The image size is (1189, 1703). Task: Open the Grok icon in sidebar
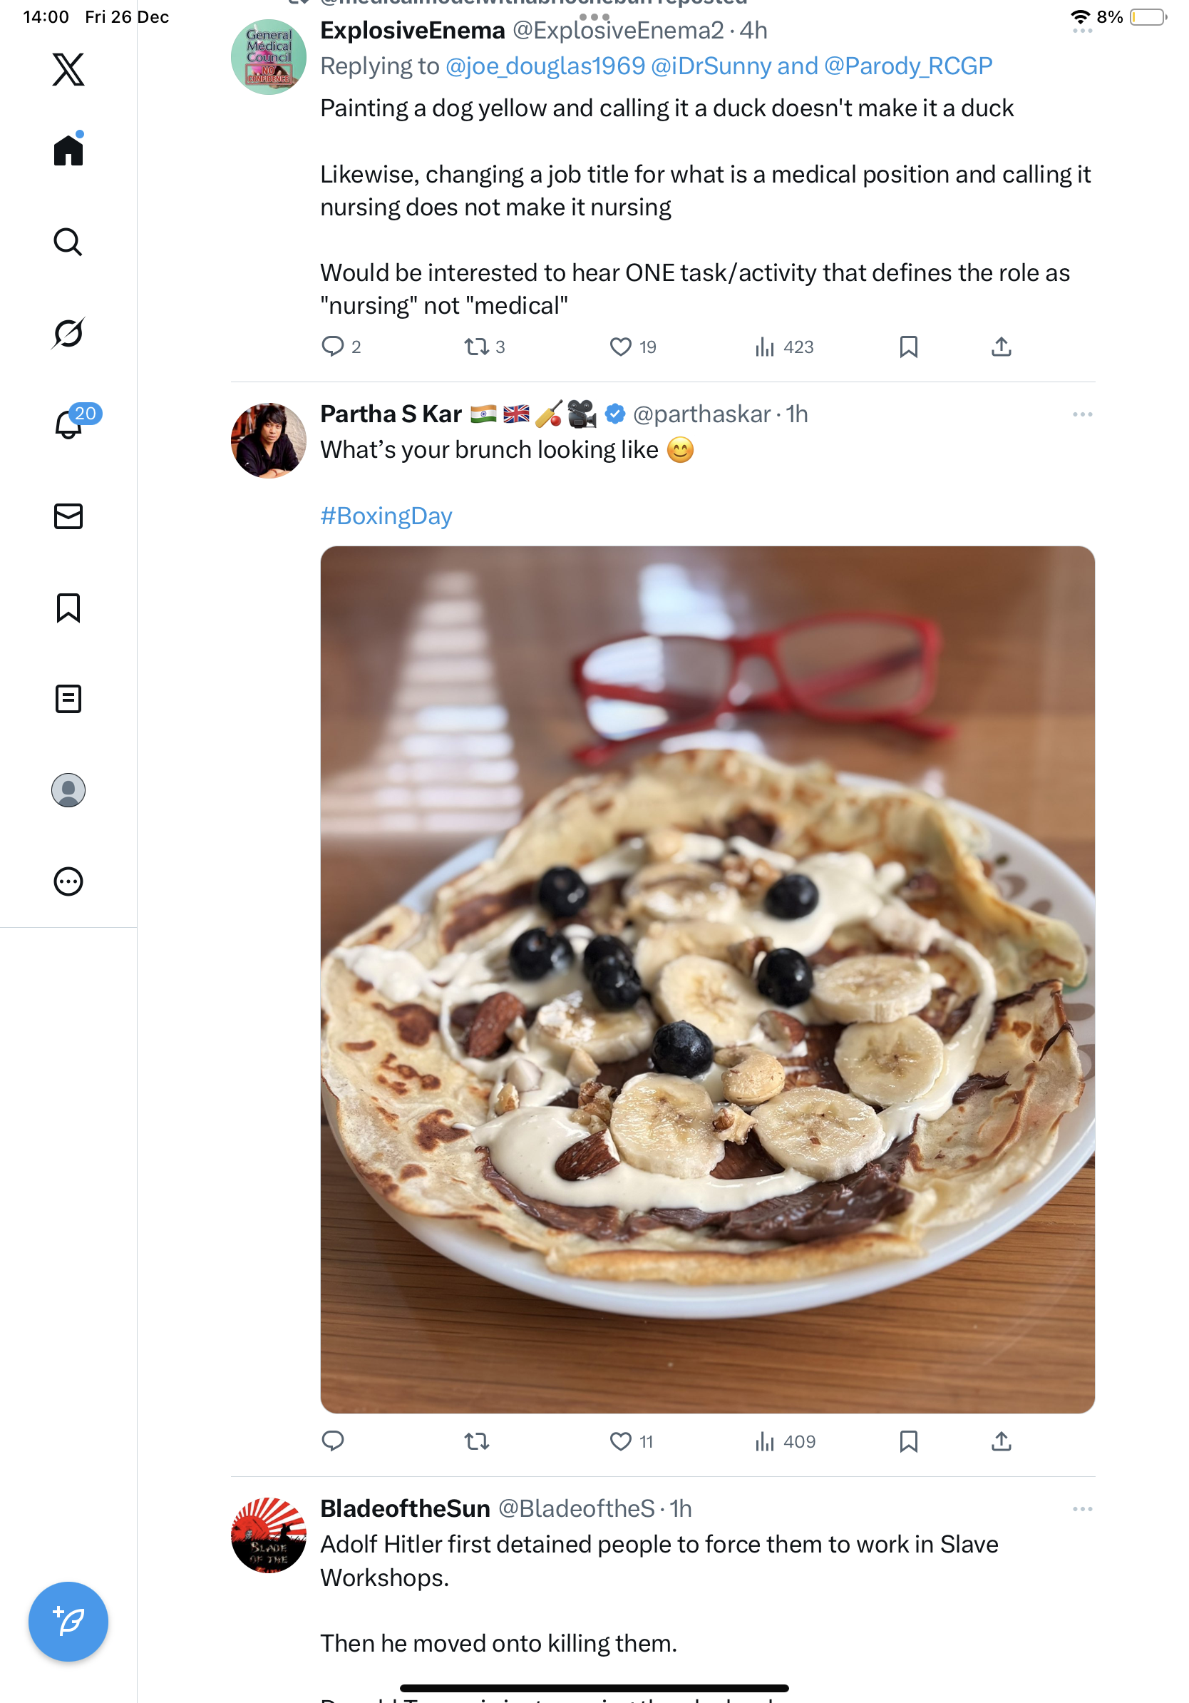(68, 333)
